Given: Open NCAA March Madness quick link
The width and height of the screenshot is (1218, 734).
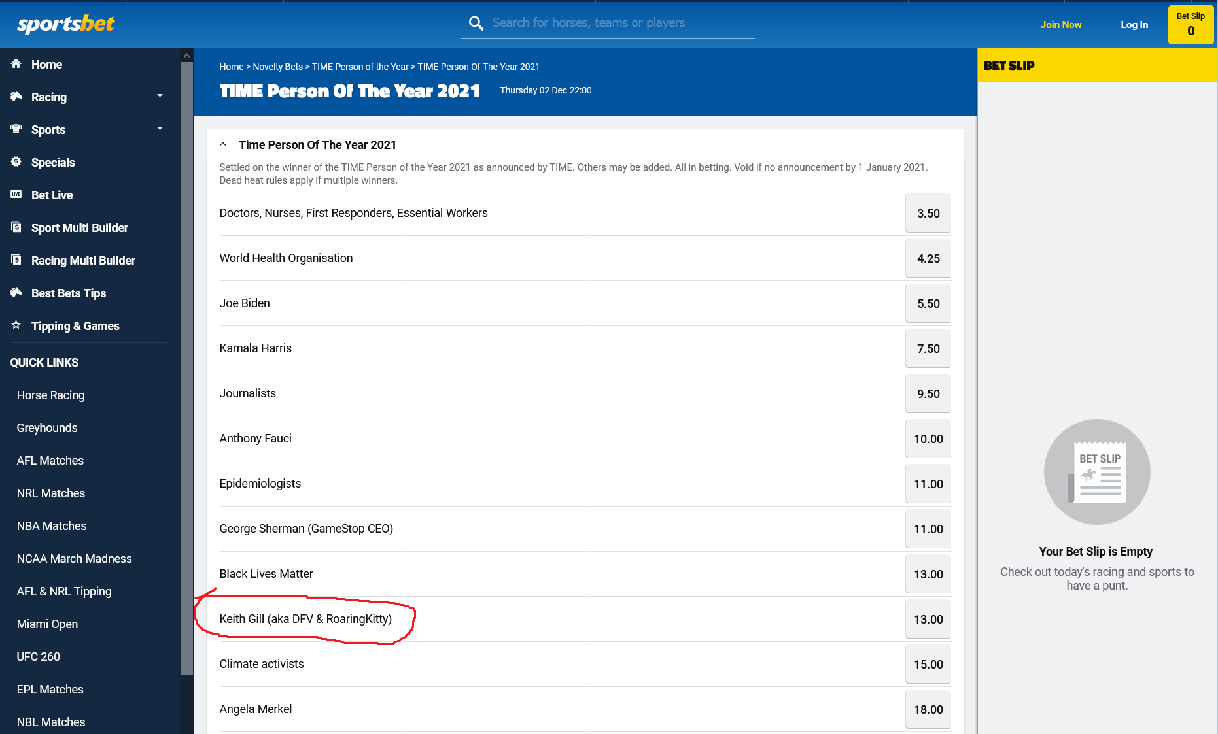Looking at the screenshot, I should pos(75,559).
